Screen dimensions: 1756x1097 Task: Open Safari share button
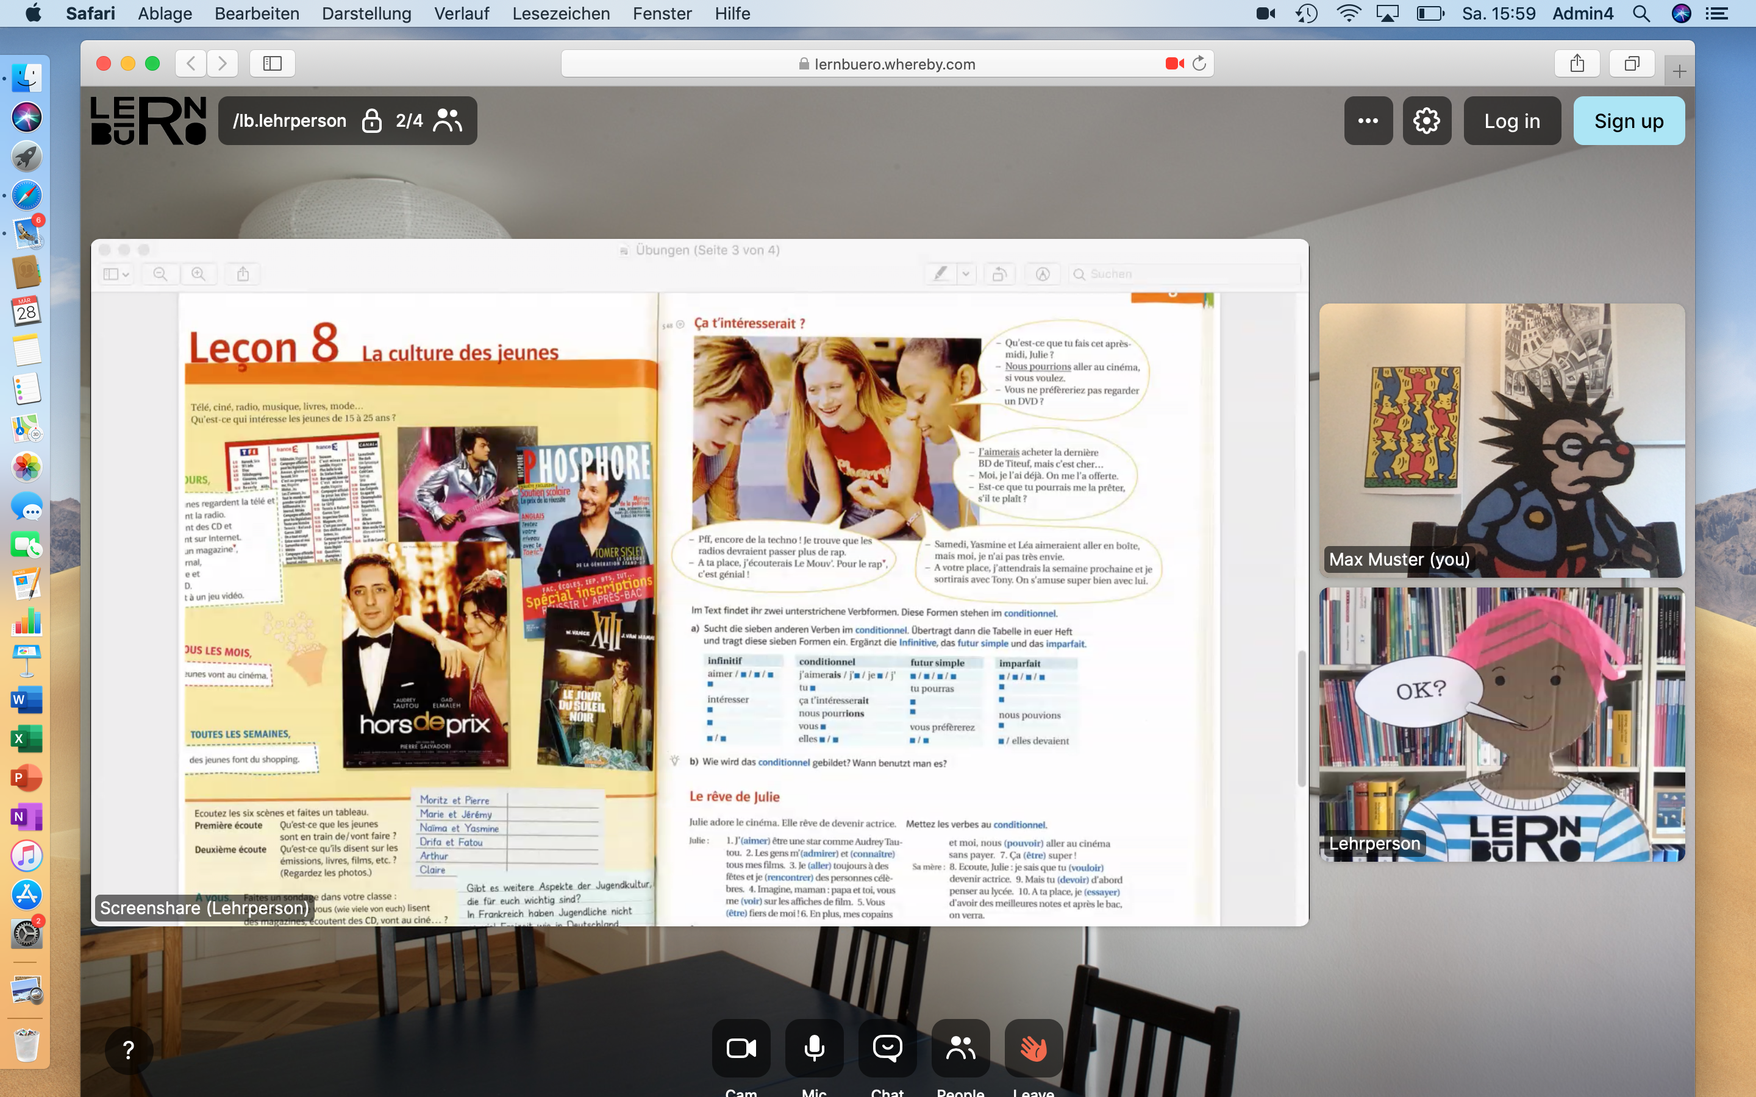1577,63
